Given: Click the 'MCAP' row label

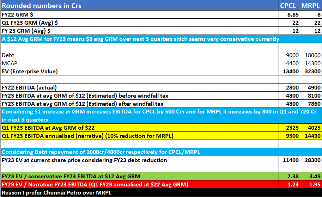Looking at the screenshot, I should 140,63.
